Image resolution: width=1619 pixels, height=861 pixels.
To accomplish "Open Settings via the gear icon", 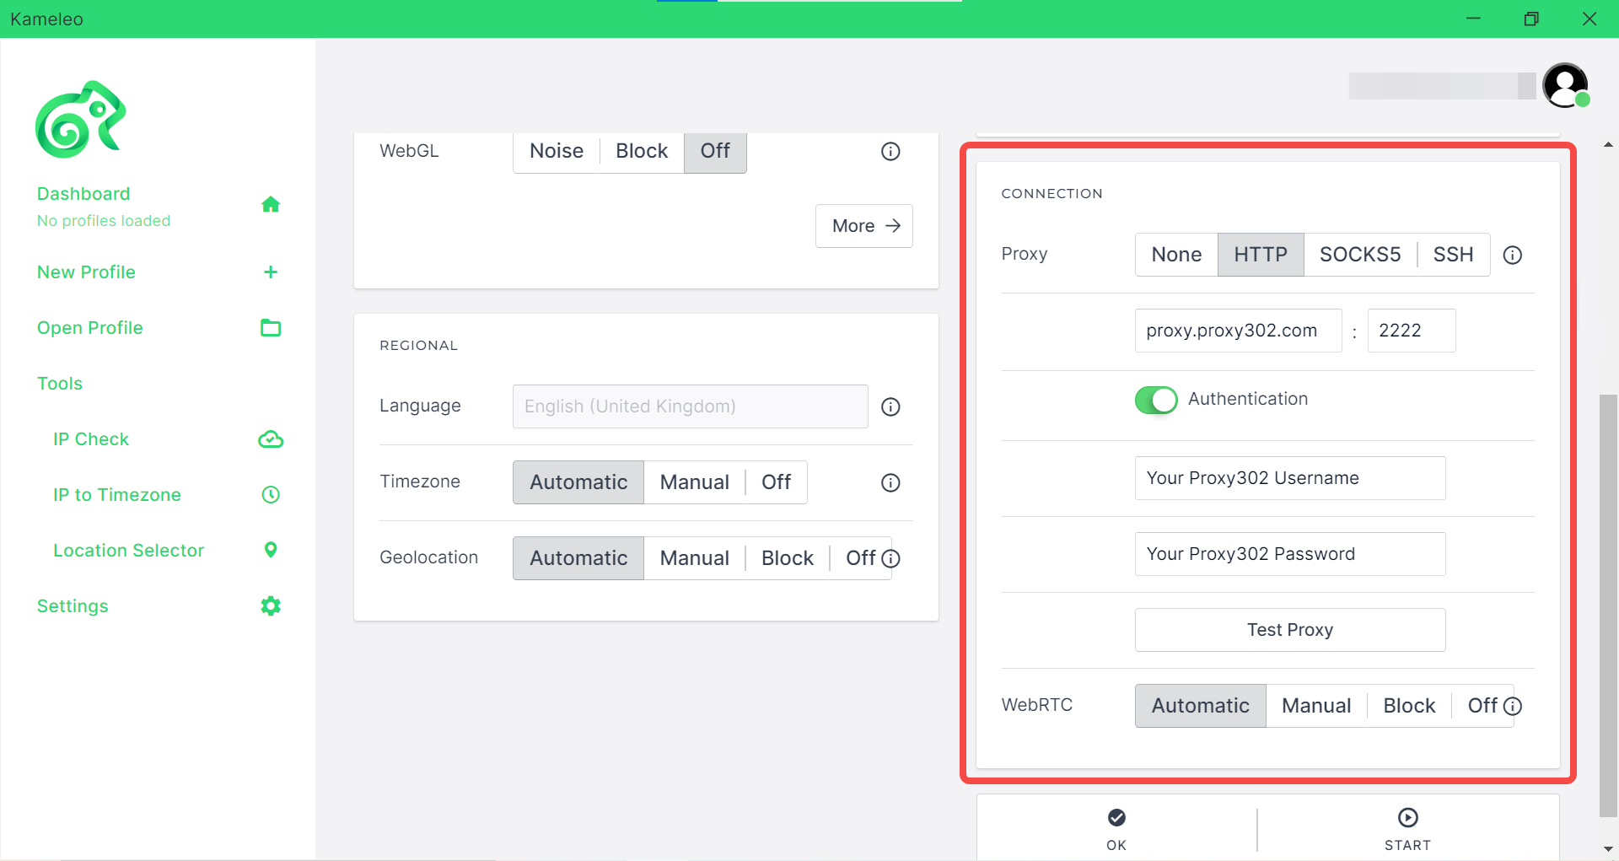I will coord(271,605).
